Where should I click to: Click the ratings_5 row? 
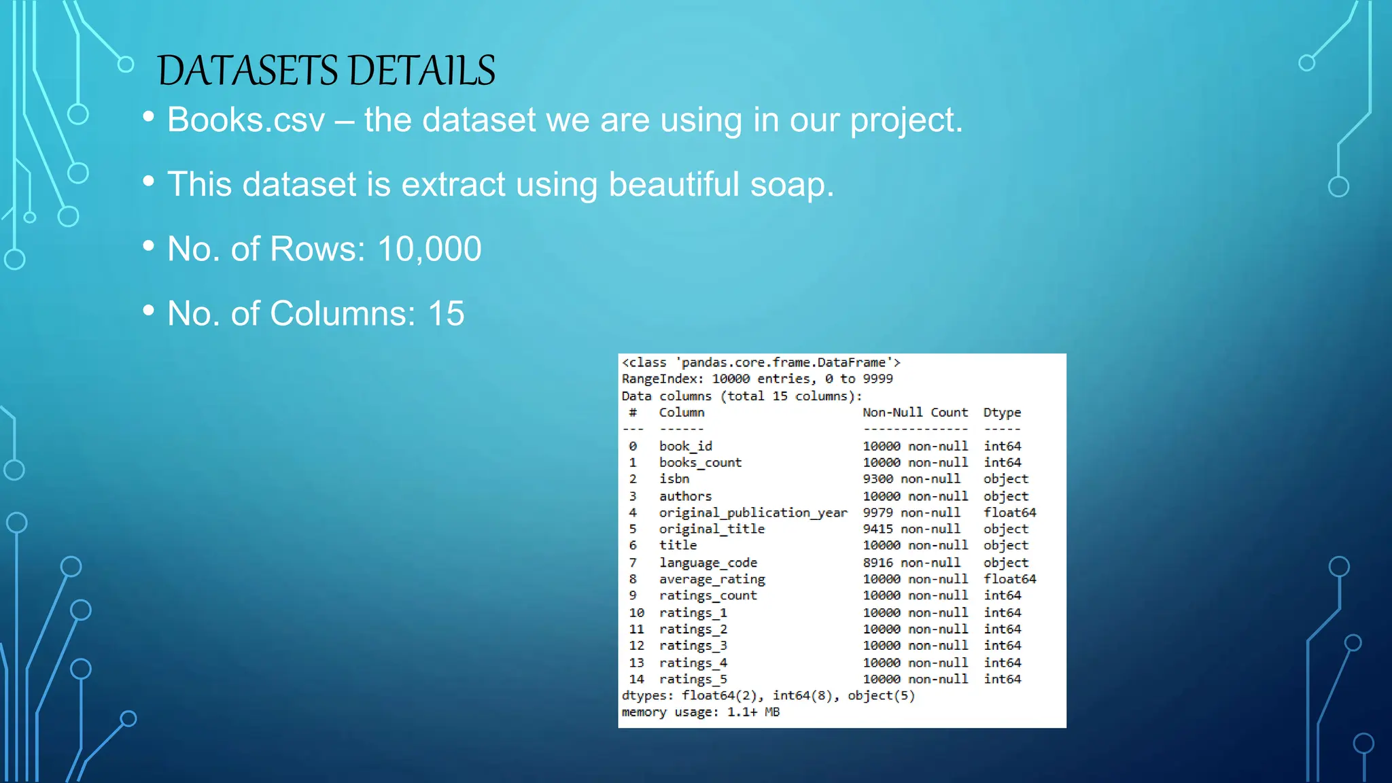pyautogui.click(x=693, y=679)
